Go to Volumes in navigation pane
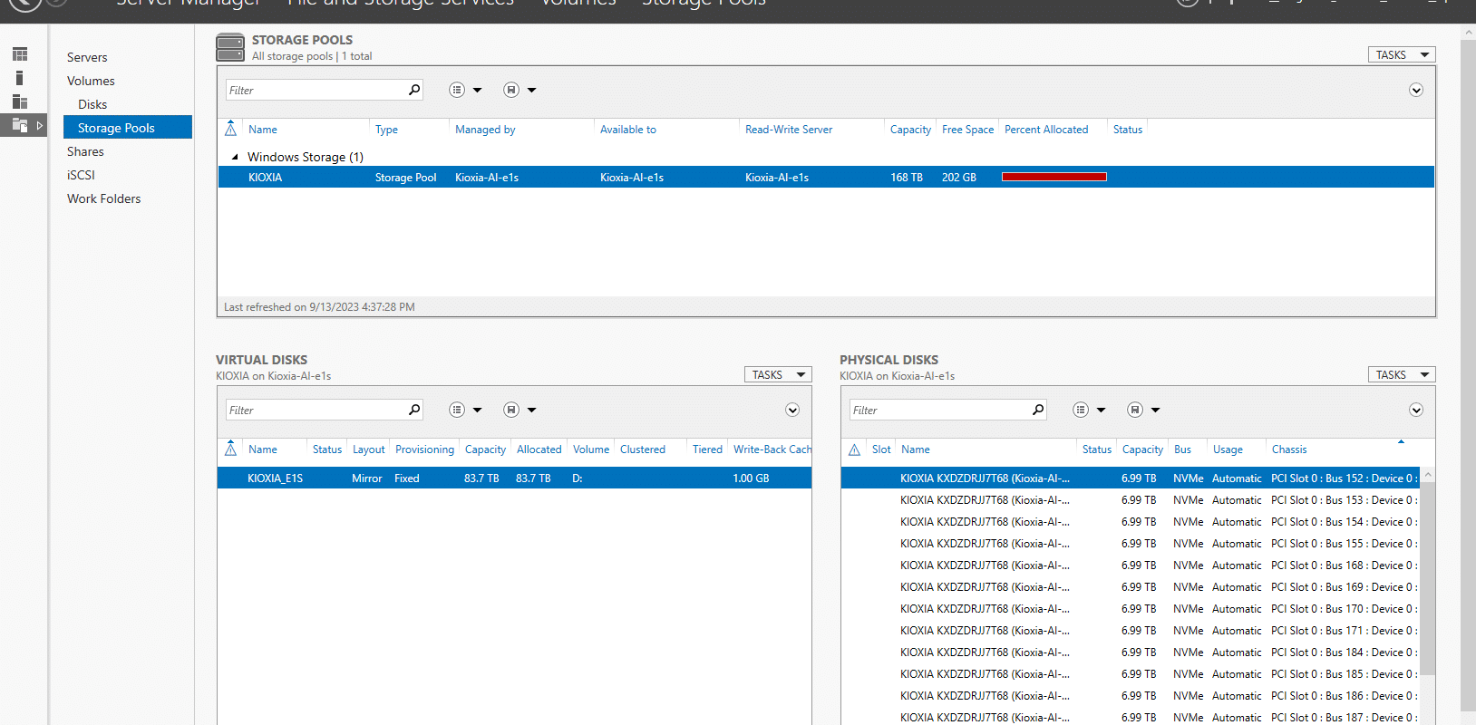 (91, 81)
